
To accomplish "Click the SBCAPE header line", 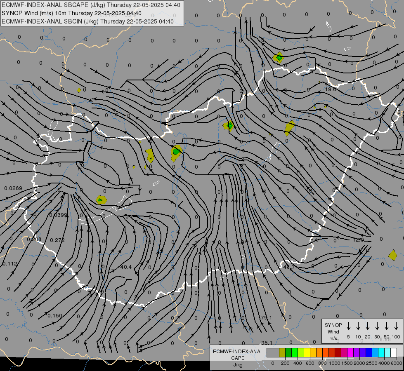I will [x=91, y=5].
